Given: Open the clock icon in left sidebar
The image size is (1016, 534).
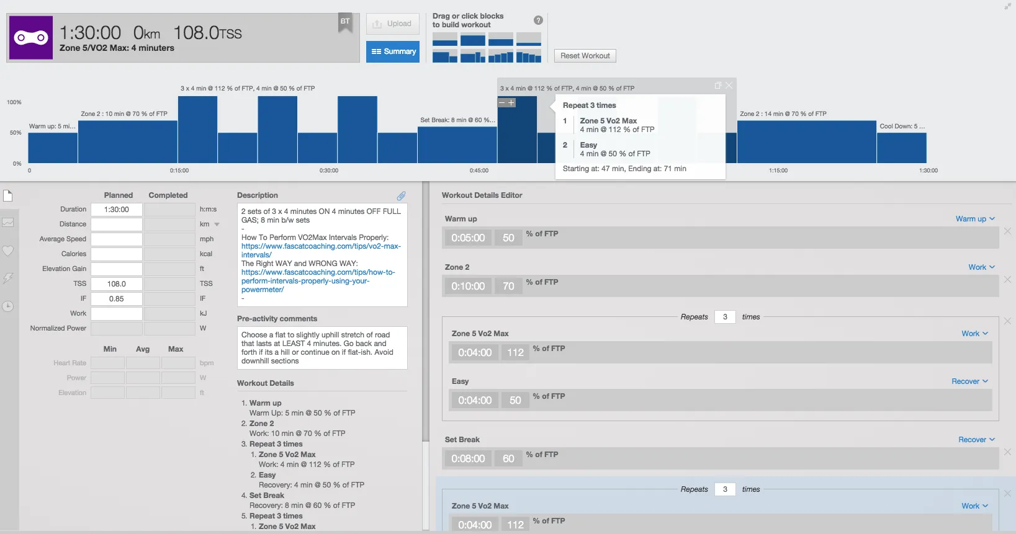Looking at the screenshot, I should coord(7,306).
